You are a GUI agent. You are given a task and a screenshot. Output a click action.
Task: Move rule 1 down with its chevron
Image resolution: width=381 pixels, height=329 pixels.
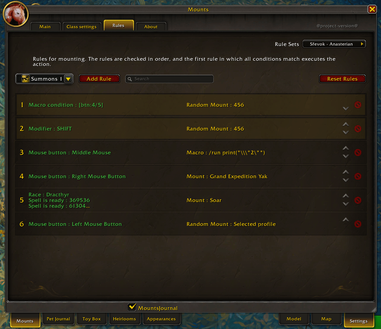tap(346, 109)
